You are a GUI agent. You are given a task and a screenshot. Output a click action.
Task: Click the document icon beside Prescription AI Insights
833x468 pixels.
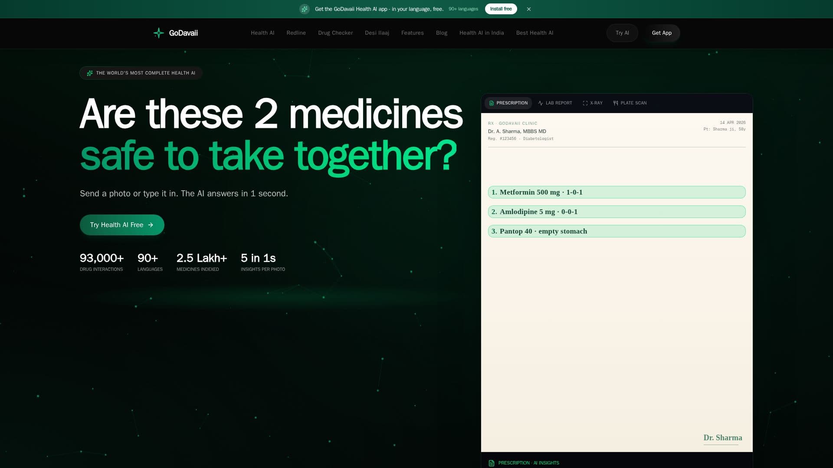point(492,463)
